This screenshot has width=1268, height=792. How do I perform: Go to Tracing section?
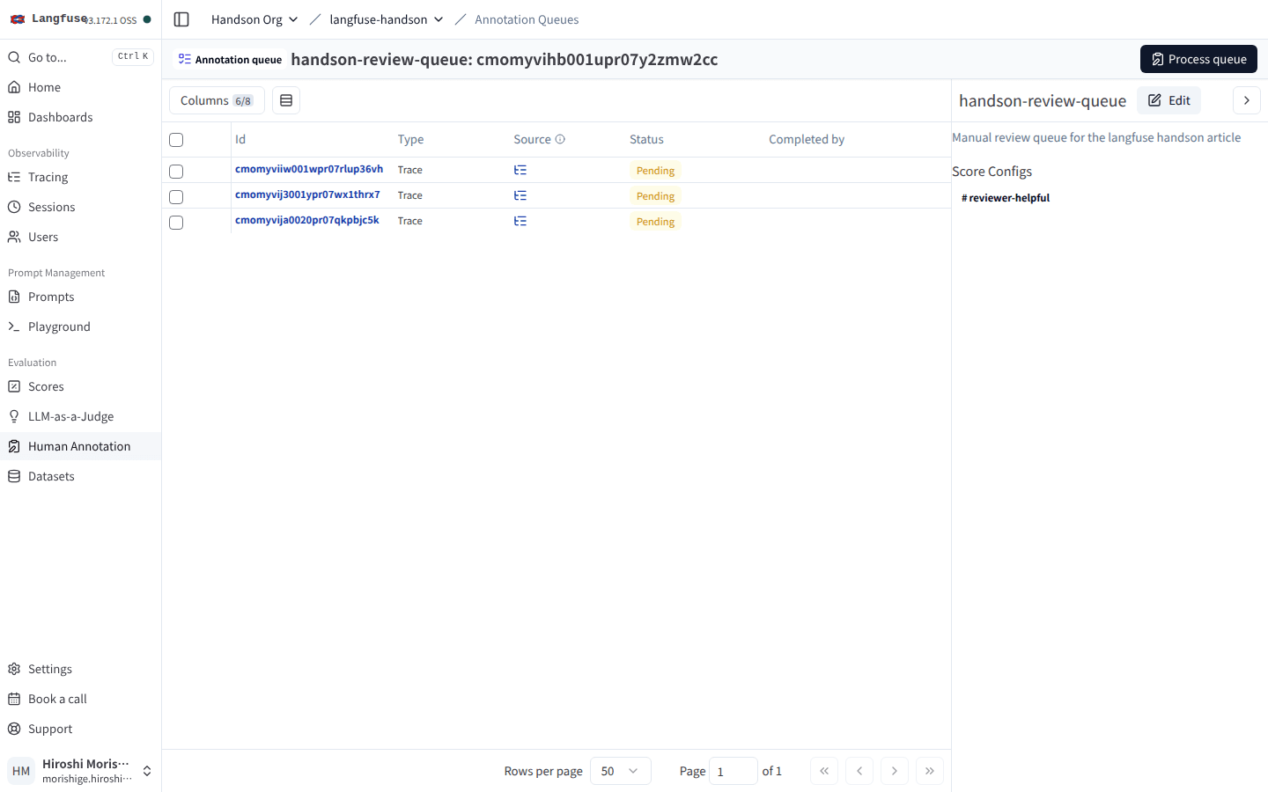80,177
